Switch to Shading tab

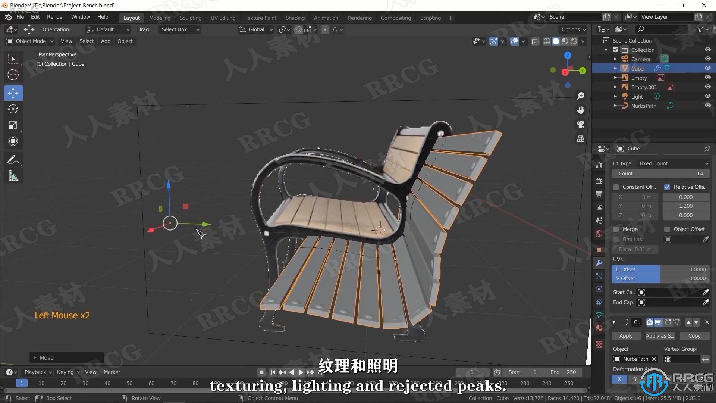294,18
